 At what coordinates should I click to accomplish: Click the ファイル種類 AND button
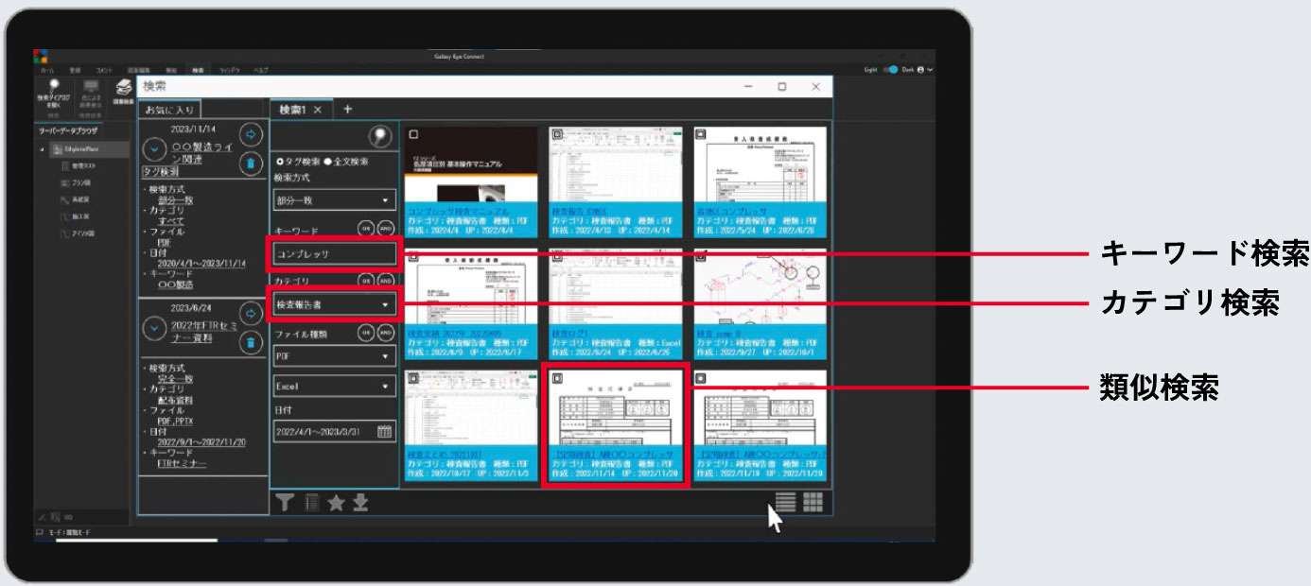pos(385,333)
